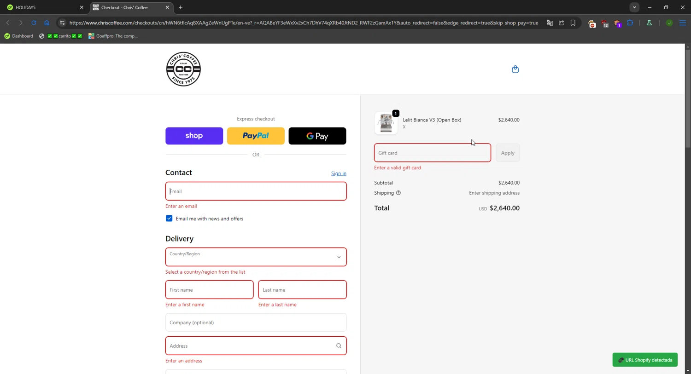The image size is (691, 374).
Task: Uncheck Email me with news and offers
Action: (x=169, y=219)
